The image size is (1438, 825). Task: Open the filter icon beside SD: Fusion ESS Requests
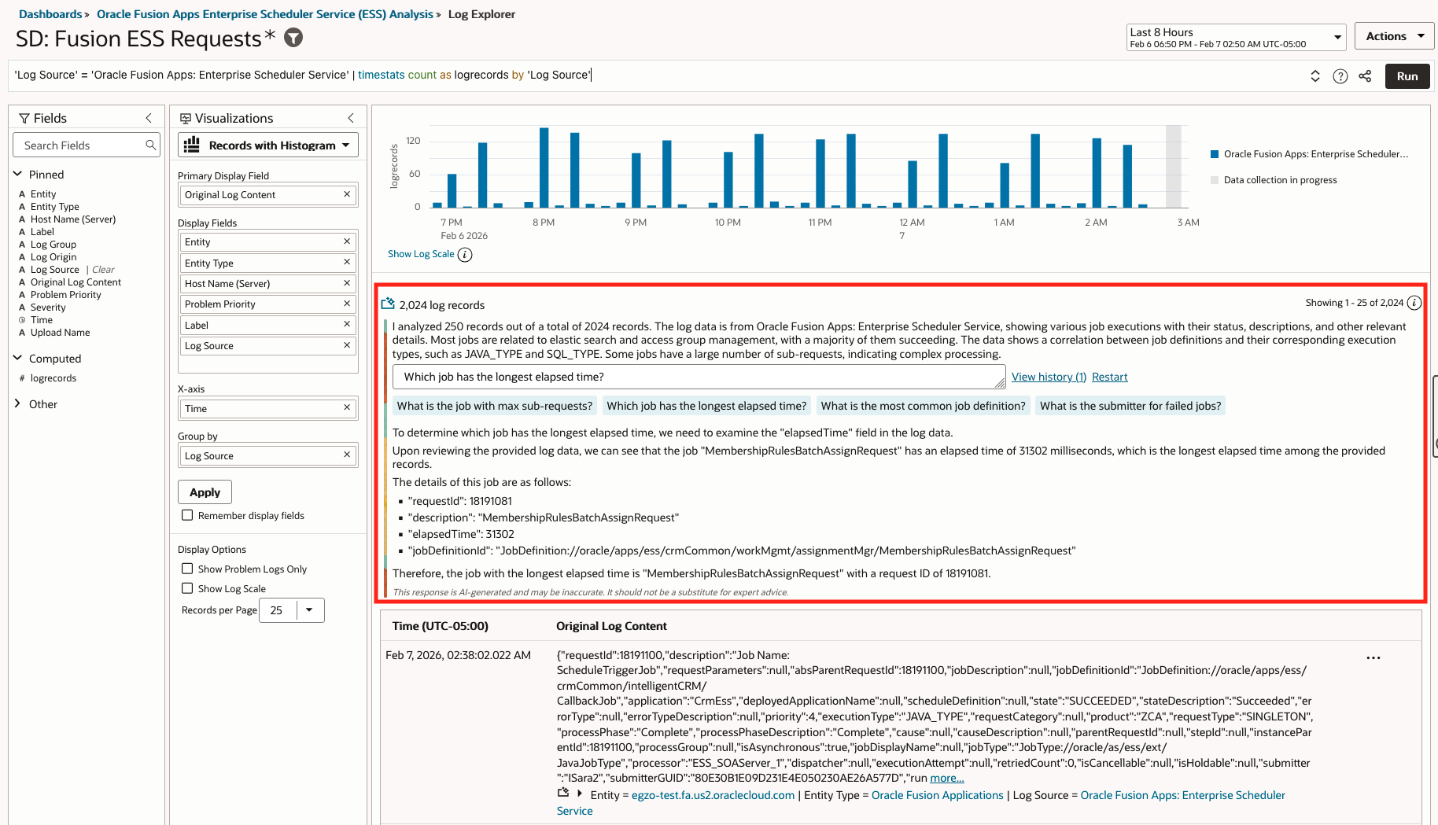pos(292,36)
